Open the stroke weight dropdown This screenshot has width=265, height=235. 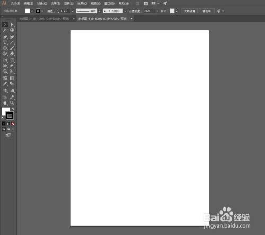tap(73, 11)
